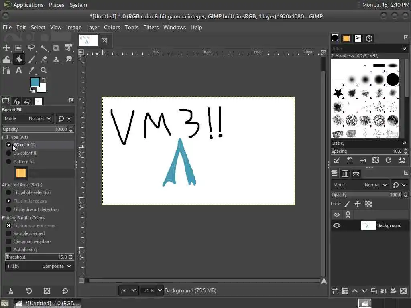Enable Diagonal neighbors checkbox
The height and width of the screenshot is (308, 411).
[x=9, y=241]
